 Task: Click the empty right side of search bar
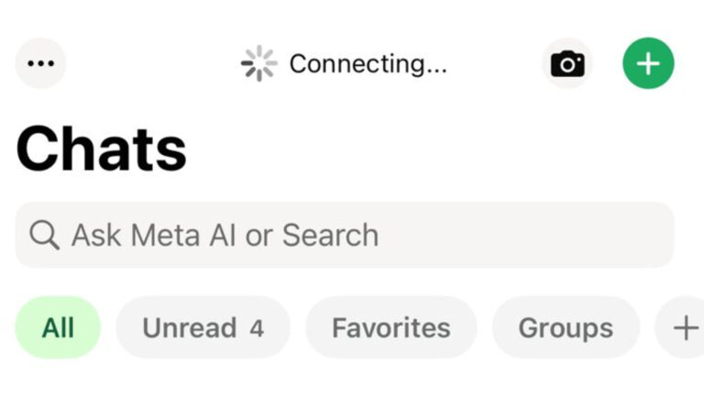pos(525,235)
